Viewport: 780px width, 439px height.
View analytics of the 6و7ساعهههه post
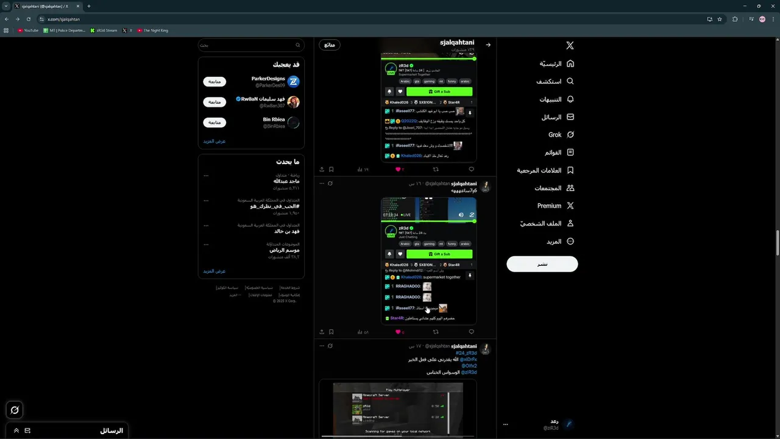(x=363, y=332)
